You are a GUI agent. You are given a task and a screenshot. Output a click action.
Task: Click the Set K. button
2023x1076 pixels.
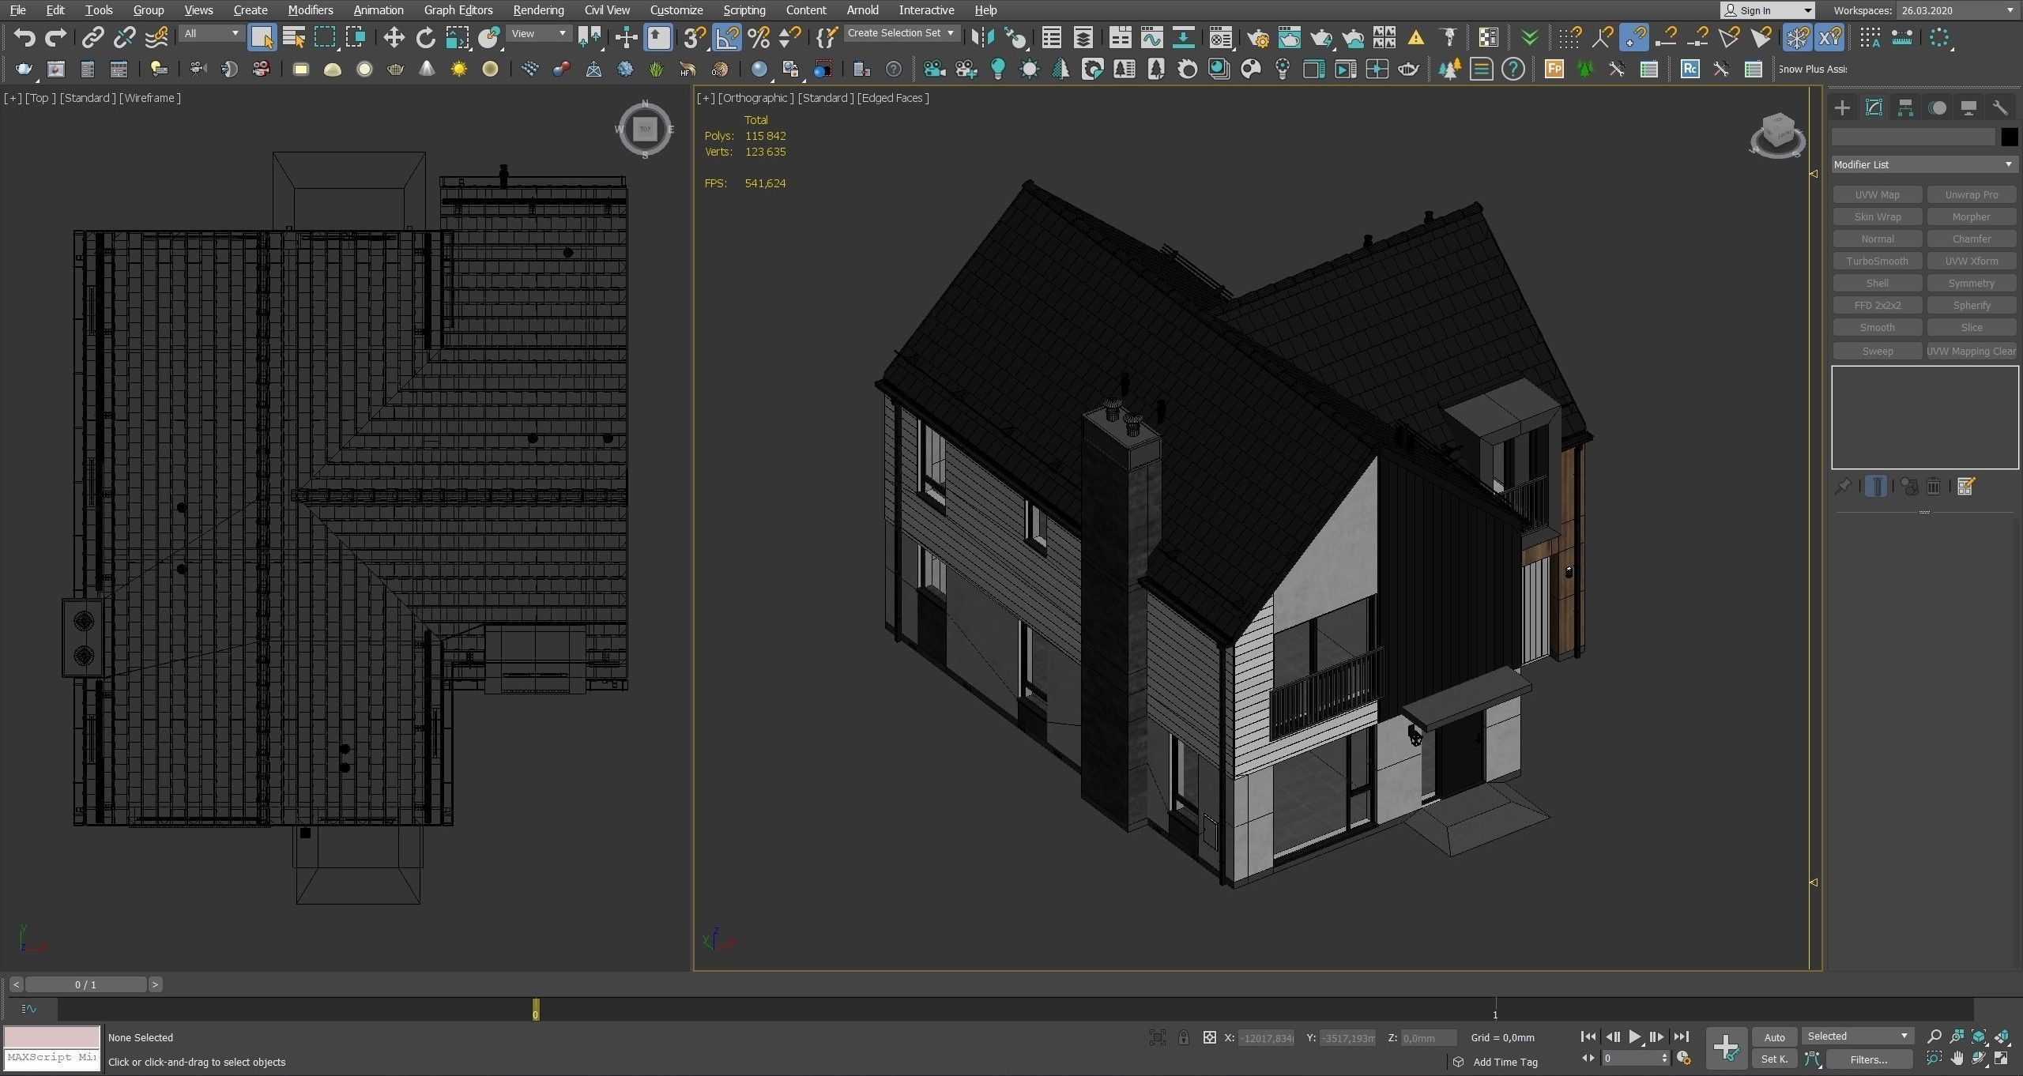point(1774,1059)
